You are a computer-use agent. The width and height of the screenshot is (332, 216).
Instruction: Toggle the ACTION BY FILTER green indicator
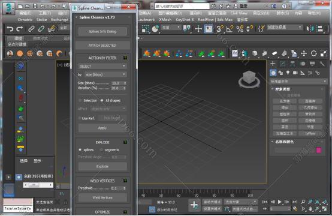(x=125, y=58)
